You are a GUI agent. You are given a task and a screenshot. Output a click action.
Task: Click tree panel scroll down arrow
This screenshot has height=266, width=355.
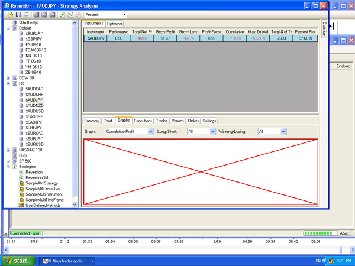75,205
